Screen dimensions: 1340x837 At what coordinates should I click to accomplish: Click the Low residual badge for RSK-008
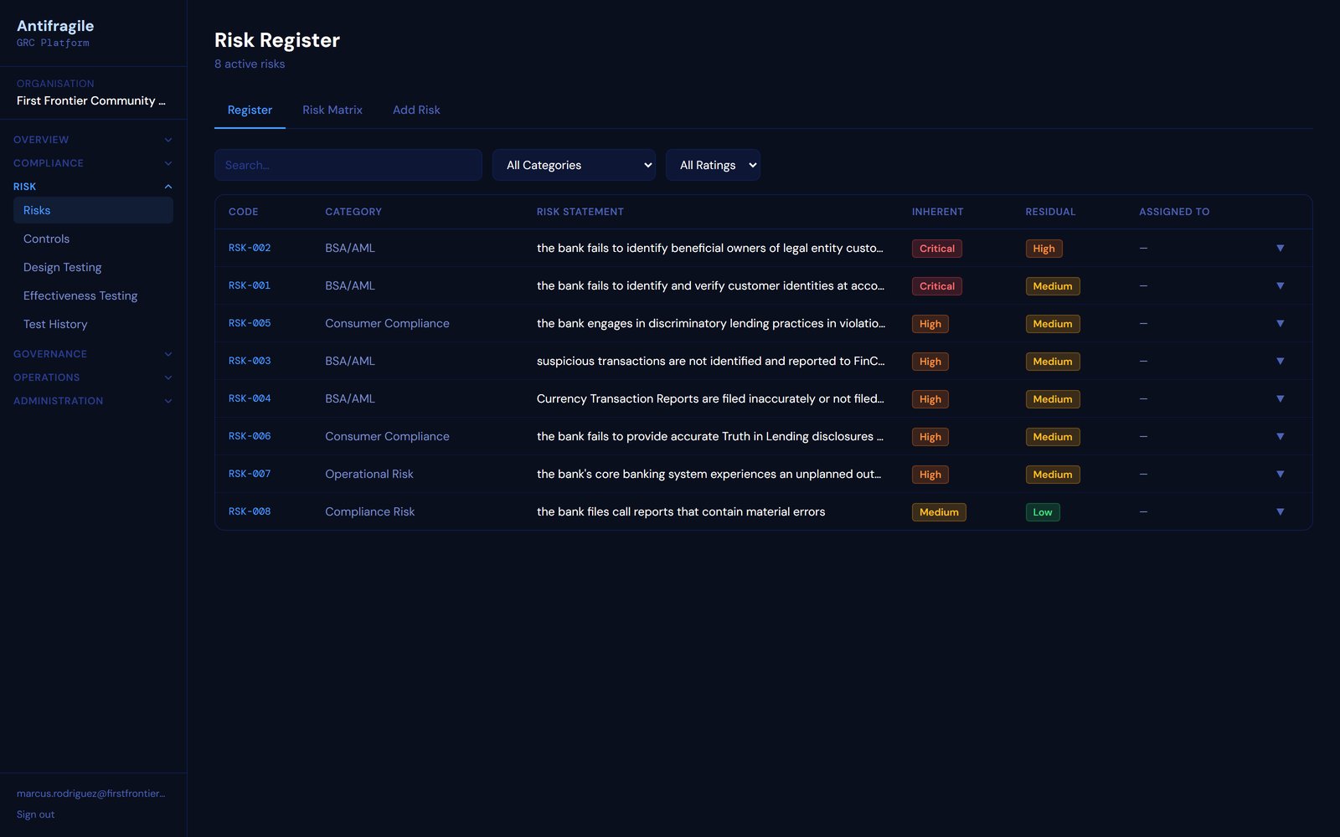[1043, 512]
